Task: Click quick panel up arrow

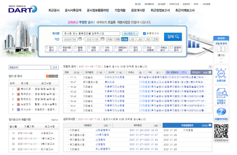Action: click(x=221, y=59)
